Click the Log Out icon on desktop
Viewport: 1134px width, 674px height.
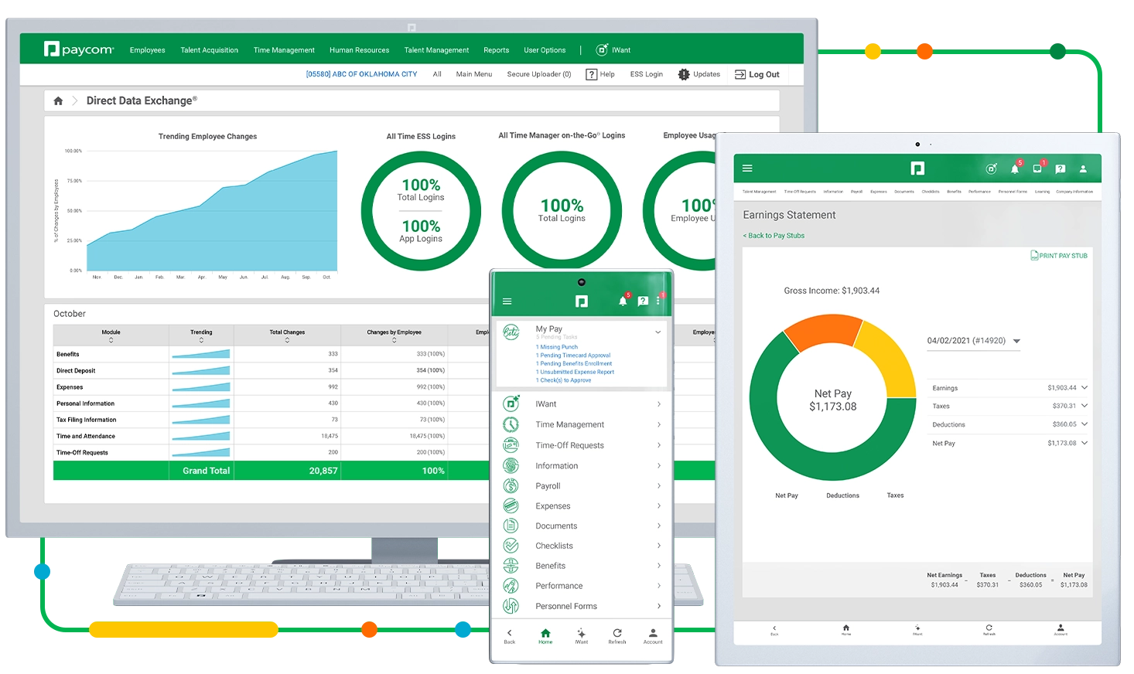coord(740,74)
